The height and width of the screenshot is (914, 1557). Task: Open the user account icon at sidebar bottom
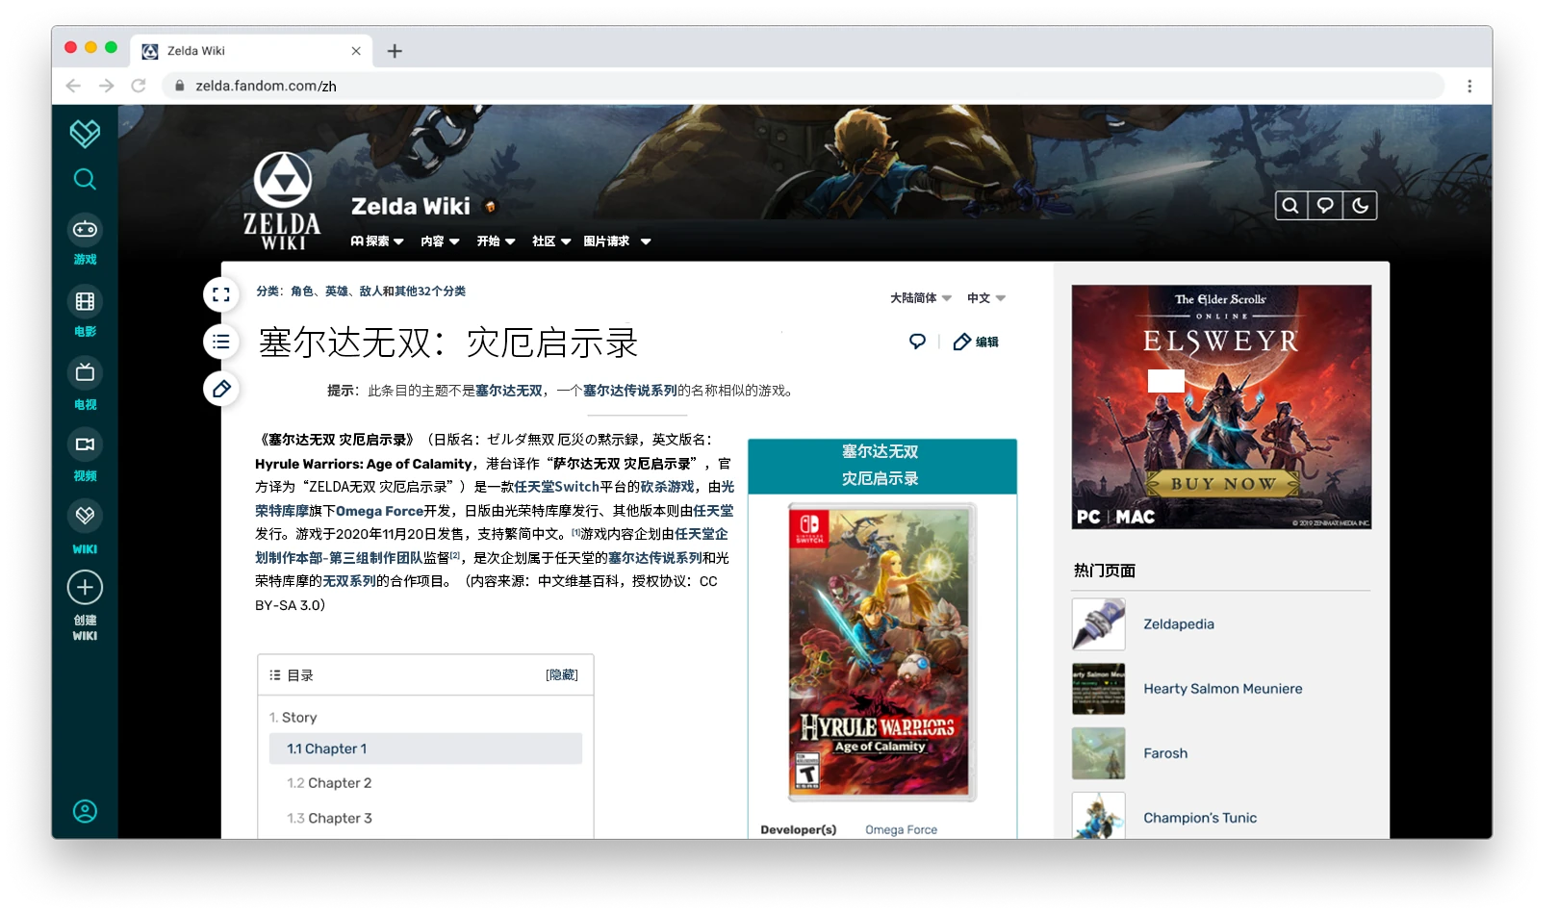[x=85, y=813]
